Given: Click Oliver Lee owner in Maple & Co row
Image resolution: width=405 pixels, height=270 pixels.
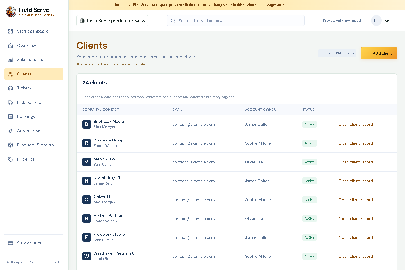Looking at the screenshot, I should point(254,162).
